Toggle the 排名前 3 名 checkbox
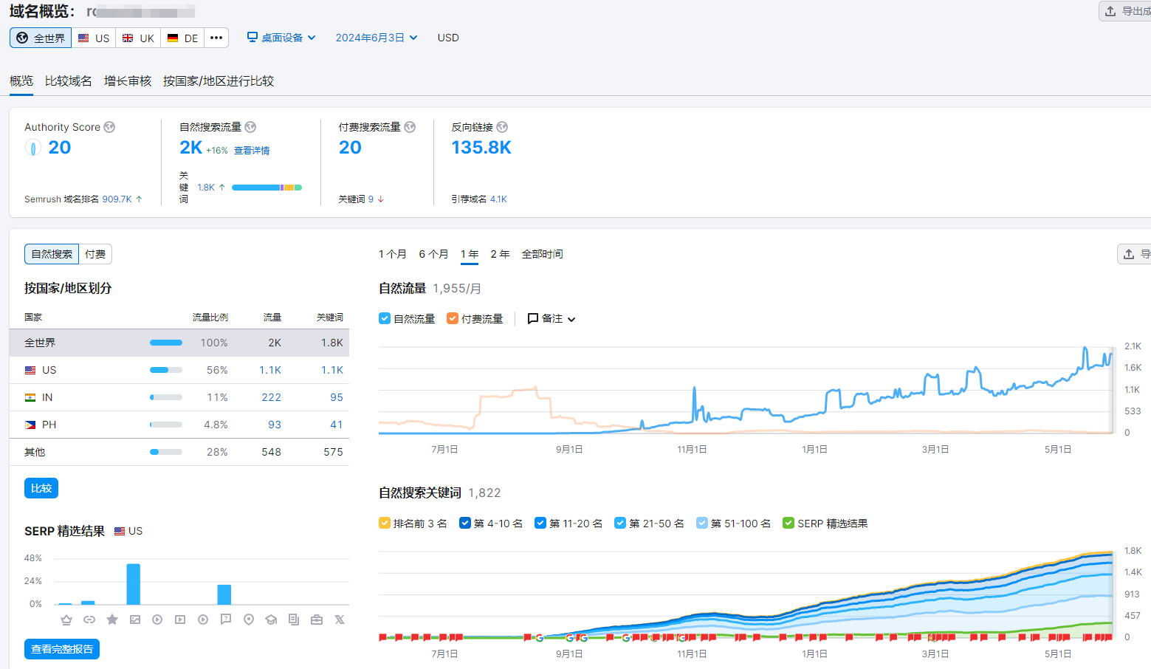This screenshot has width=1151, height=669. pyautogui.click(x=385, y=523)
